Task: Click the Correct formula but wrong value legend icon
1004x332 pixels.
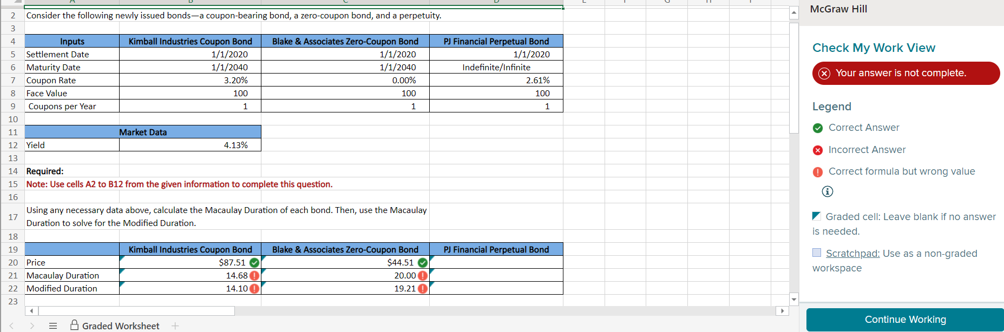Action: click(818, 172)
